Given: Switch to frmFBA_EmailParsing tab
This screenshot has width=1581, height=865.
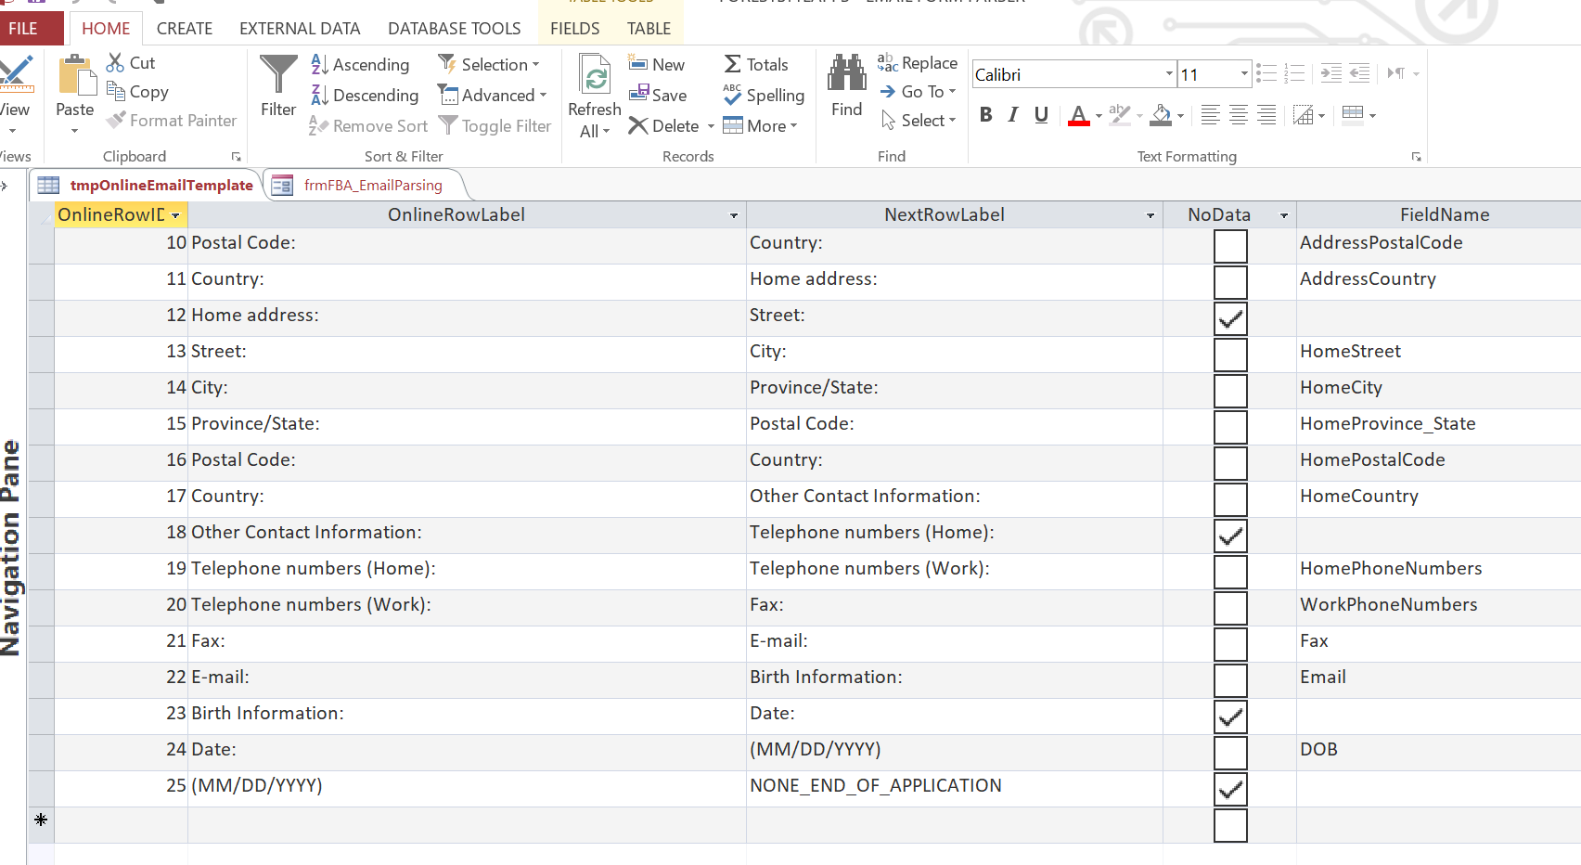Looking at the screenshot, I should 372,186.
